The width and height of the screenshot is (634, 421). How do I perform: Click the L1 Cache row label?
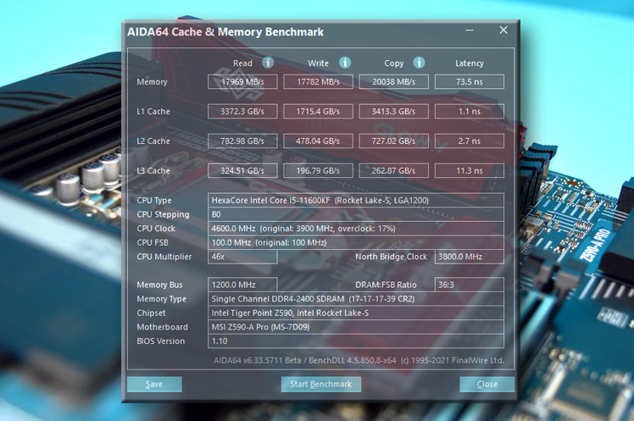tap(153, 112)
